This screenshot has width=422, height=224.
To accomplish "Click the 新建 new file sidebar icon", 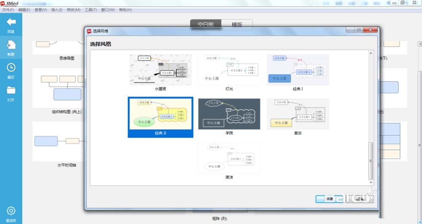I will [11, 45].
